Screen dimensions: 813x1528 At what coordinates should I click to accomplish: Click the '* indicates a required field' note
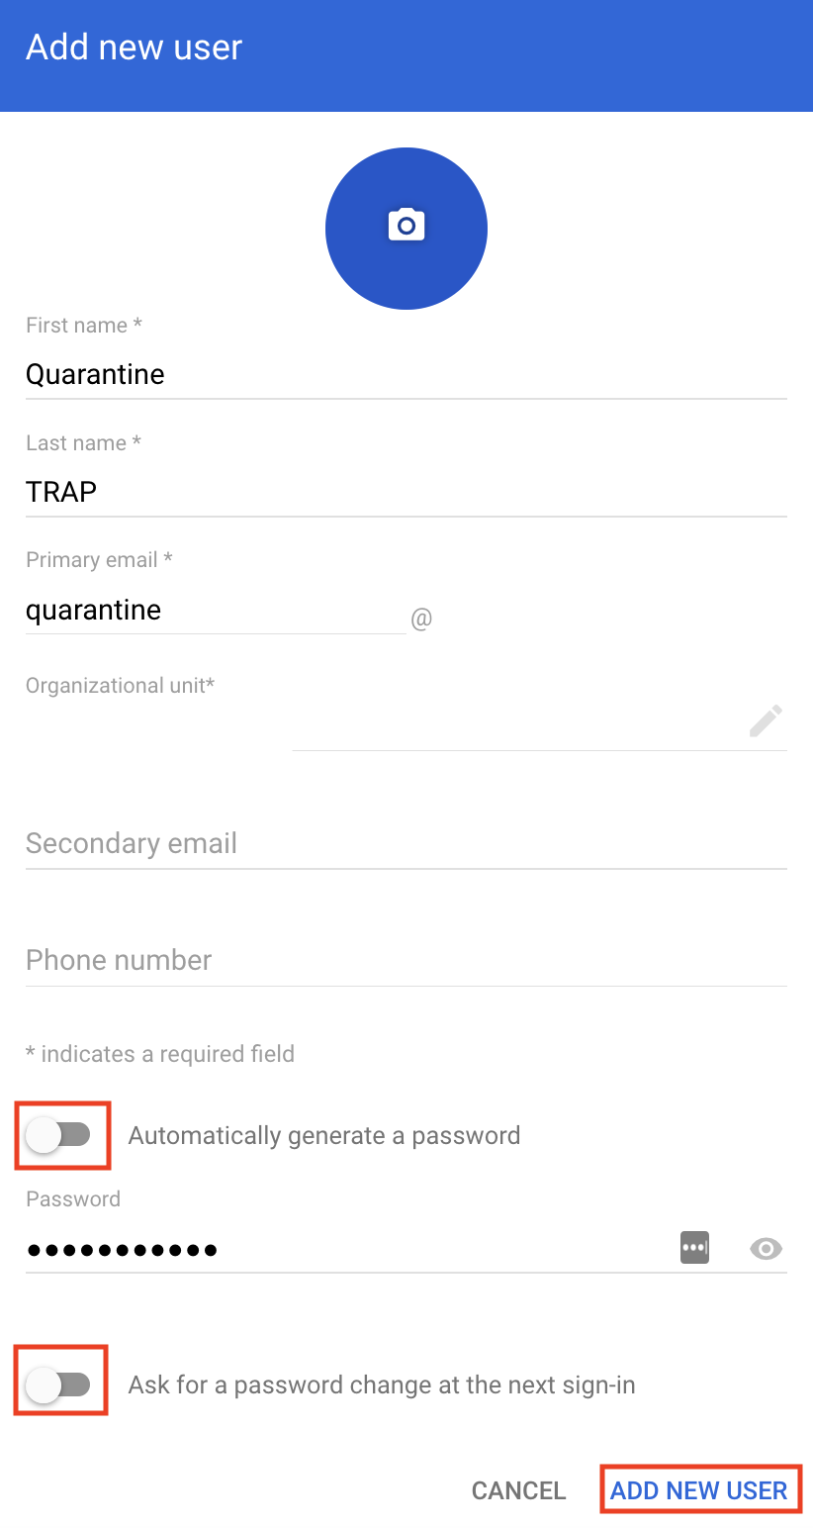160,1054
